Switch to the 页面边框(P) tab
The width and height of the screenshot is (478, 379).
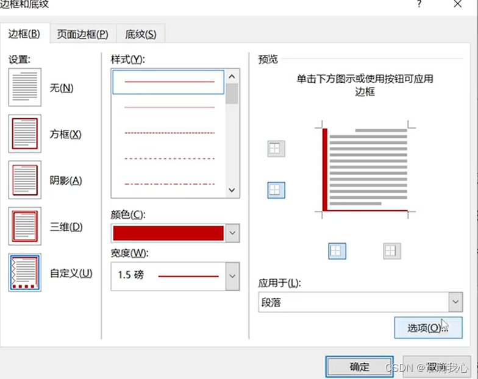[x=83, y=34]
